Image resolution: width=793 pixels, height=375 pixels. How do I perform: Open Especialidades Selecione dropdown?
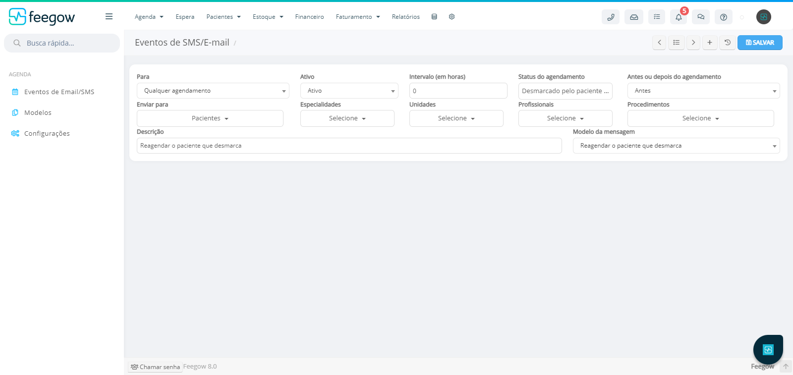(347, 118)
